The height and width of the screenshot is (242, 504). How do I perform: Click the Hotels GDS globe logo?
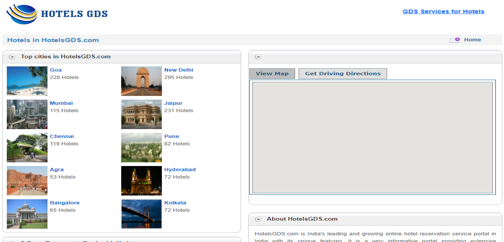pyautogui.click(x=22, y=14)
